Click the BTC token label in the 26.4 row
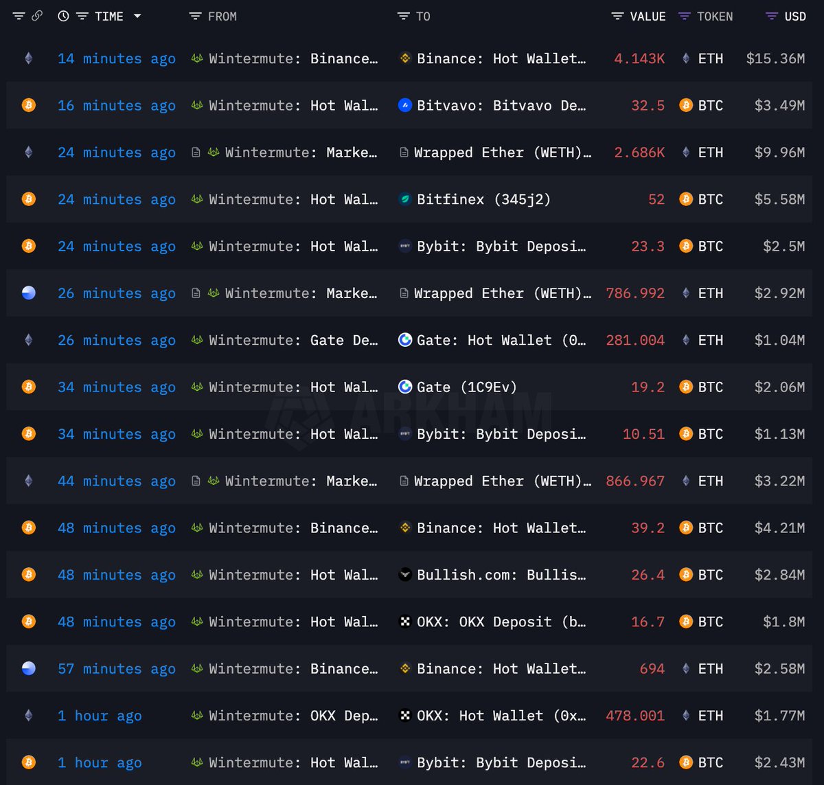Image resolution: width=824 pixels, height=785 pixels. pos(711,575)
